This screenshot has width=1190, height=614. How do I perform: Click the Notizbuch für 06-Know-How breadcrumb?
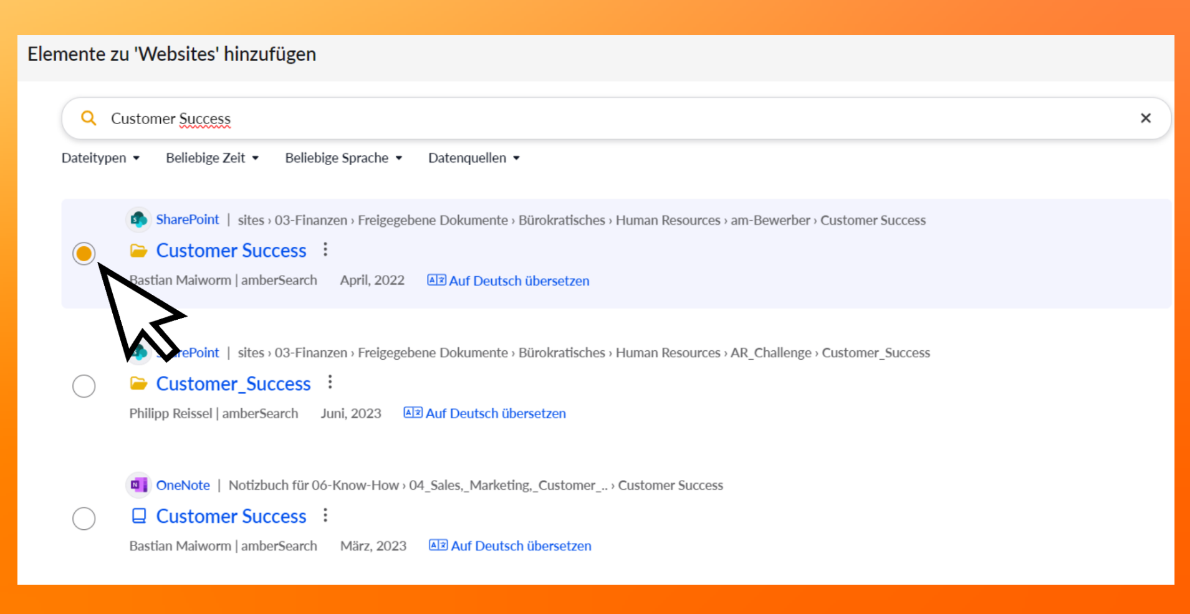click(x=314, y=485)
